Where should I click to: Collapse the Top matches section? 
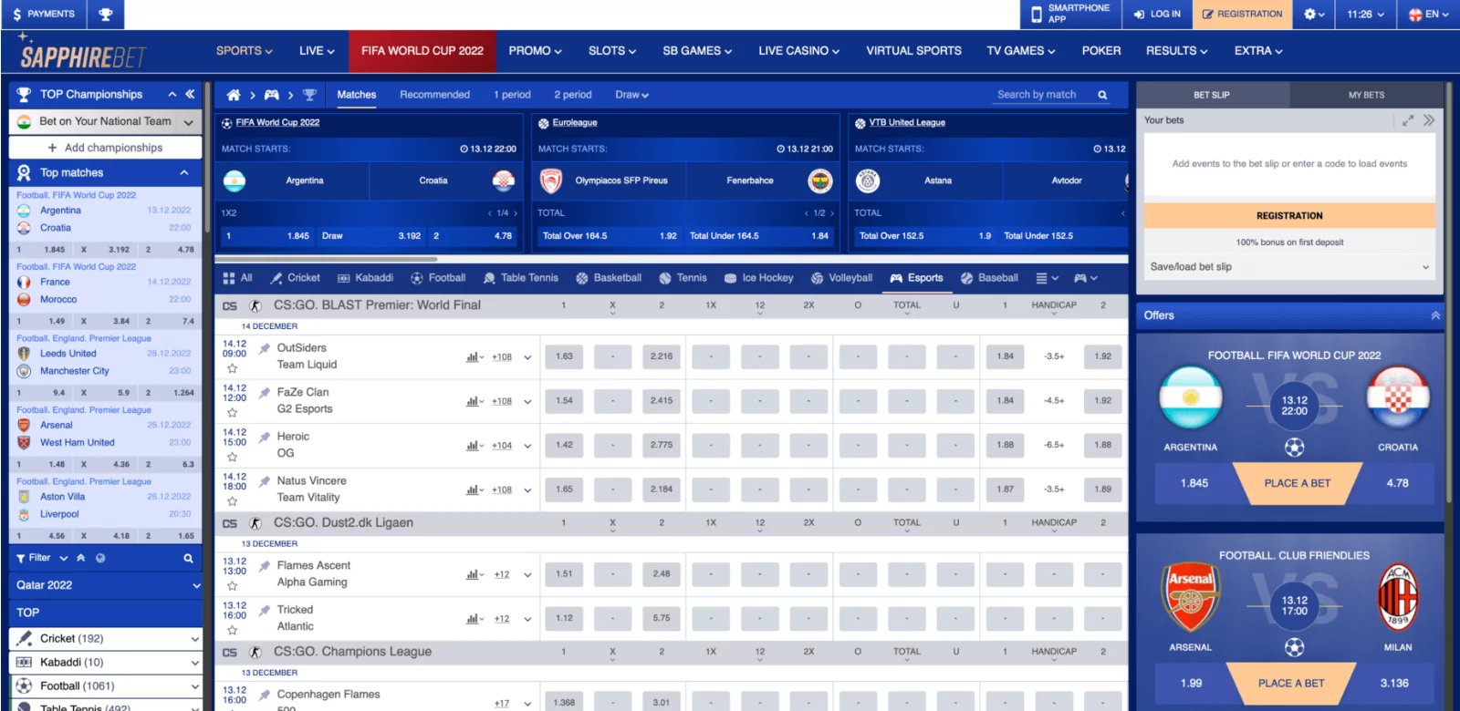(184, 172)
